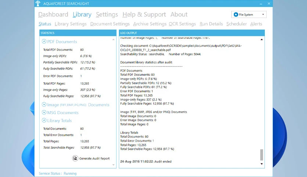Select the Library main tab
The height and width of the screenshot is (177, 307).
[x=82, y=14]
